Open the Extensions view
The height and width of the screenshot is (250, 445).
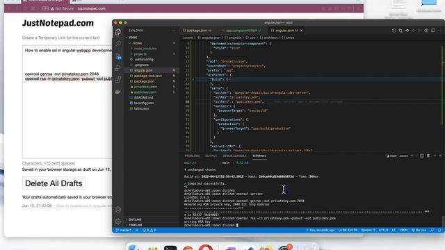(x=118, y=80)
